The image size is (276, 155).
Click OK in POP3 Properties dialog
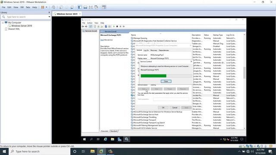tap(163, 108)
